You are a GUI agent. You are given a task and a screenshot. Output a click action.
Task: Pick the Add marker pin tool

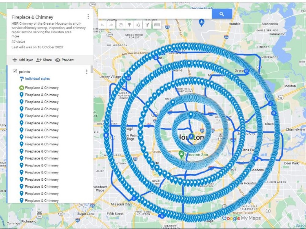pyautogui.click(x=129, y=25)
